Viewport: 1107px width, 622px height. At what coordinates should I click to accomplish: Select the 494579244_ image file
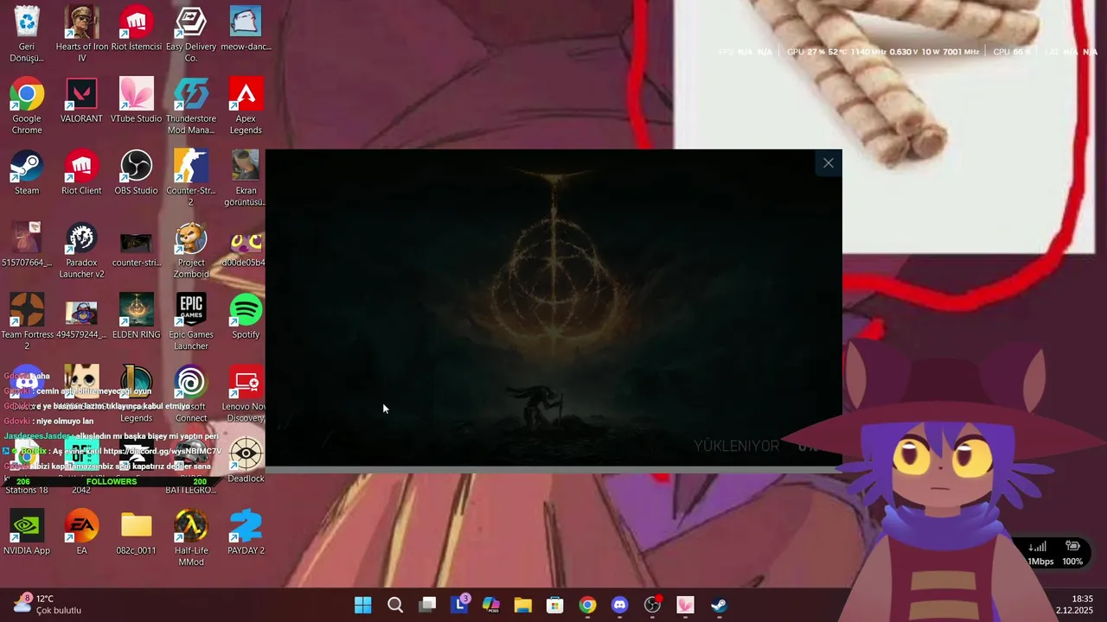[x=81, y=317]
